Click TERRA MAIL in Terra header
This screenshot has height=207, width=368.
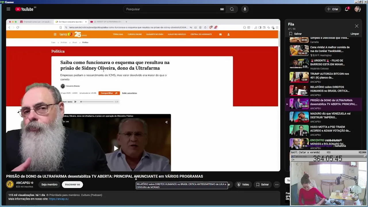point(118,34)
